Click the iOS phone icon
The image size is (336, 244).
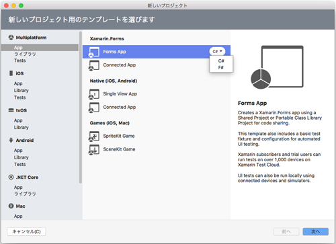pyautogui.click(x=11, y=73)
